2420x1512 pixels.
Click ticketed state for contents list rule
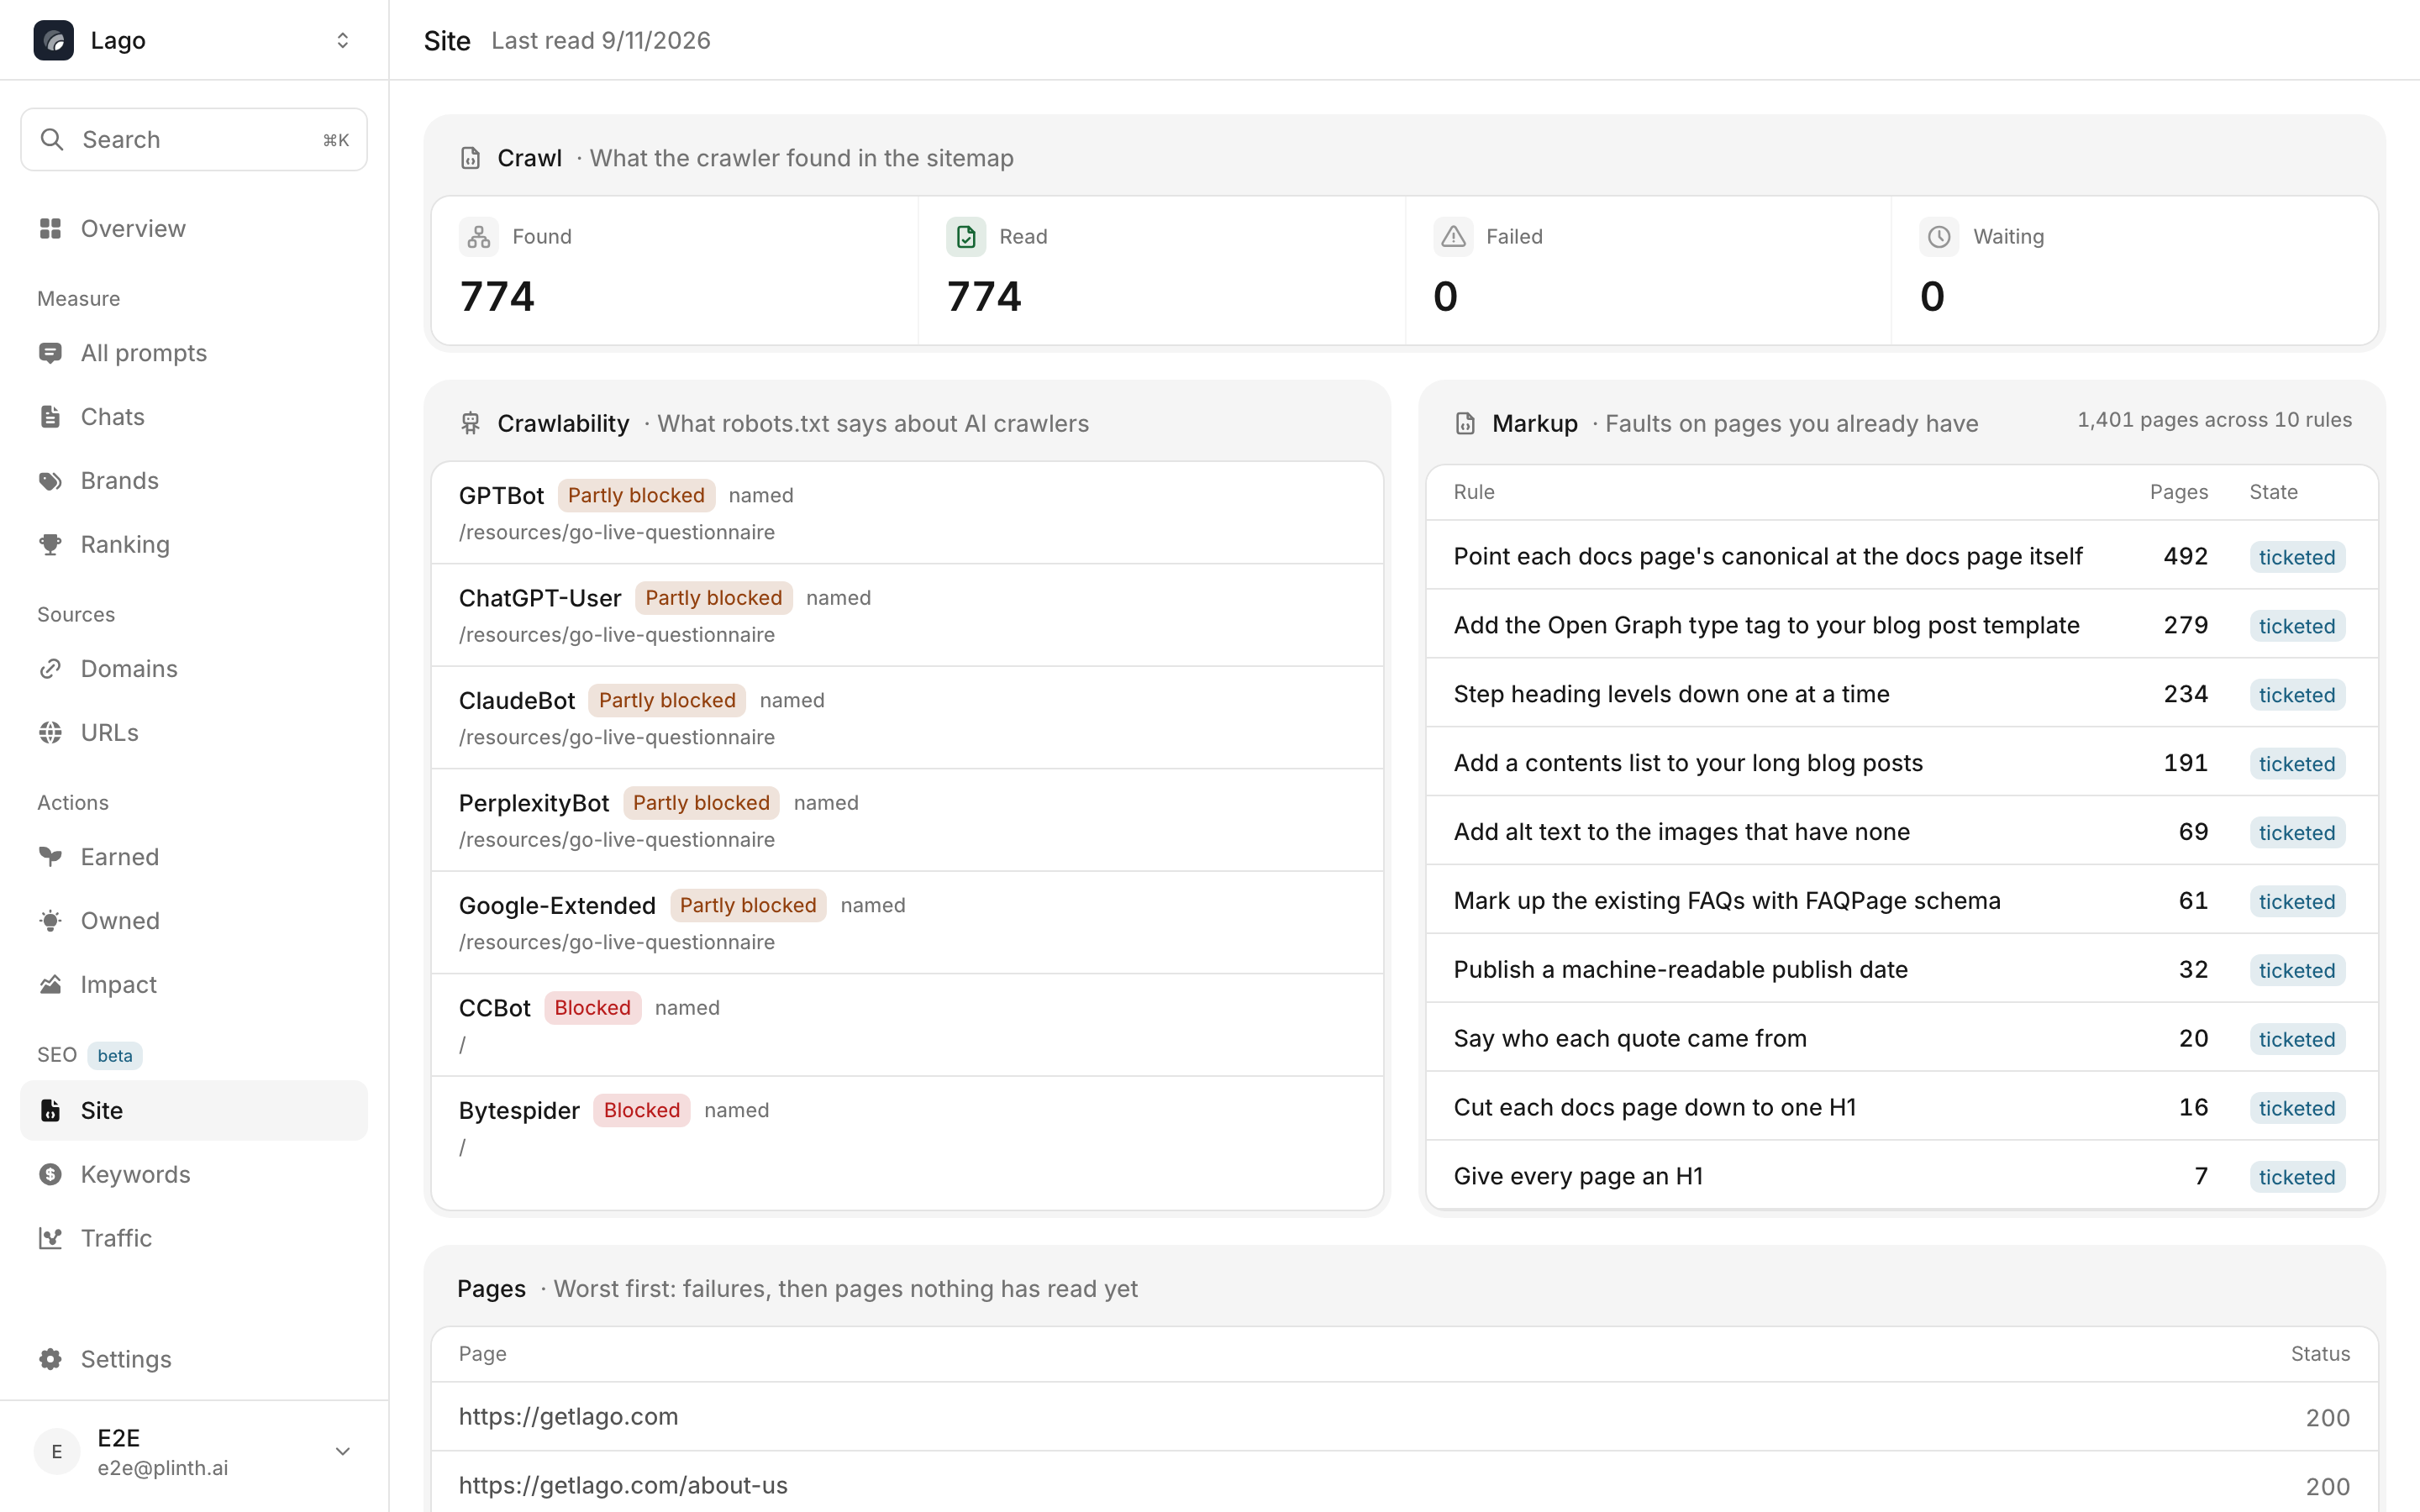2297,764
